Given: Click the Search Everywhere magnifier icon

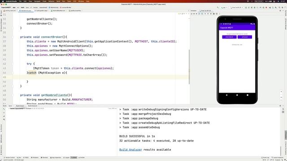Looking at the screenshot, I should (279, 8).
